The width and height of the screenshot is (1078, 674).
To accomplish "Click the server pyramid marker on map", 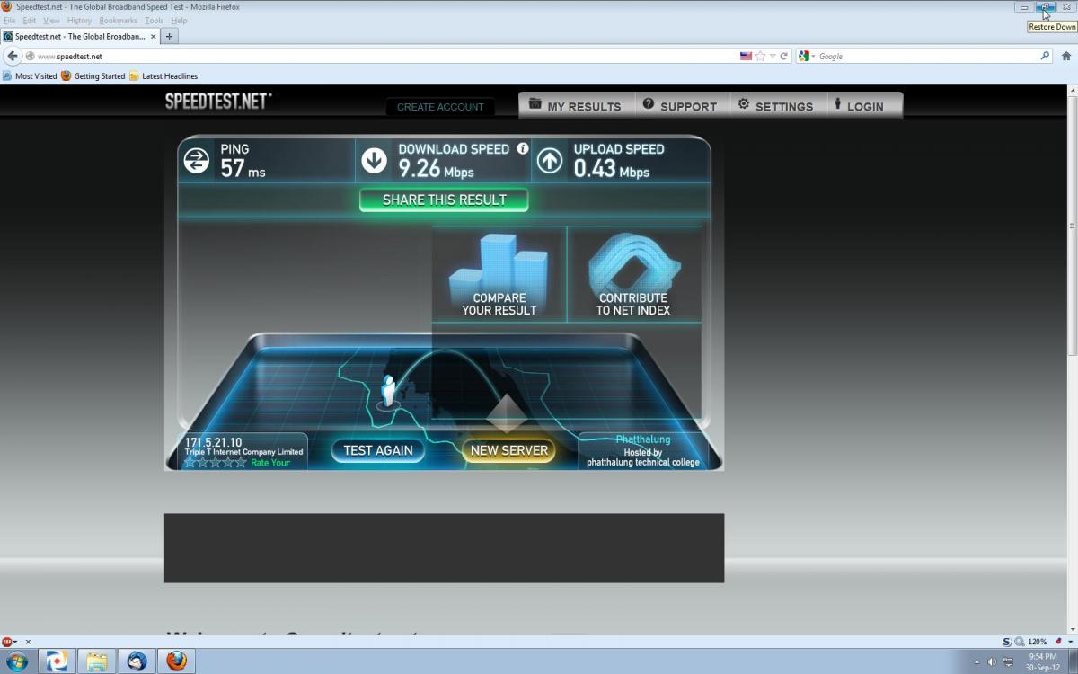I will (507, 412).
